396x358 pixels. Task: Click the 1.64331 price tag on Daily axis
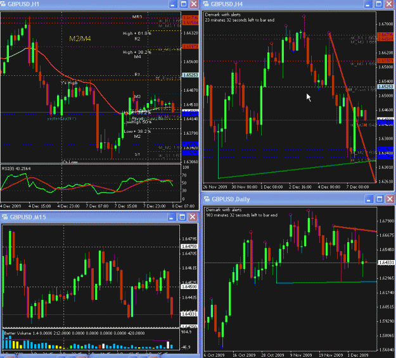click(x=386, y=262)
